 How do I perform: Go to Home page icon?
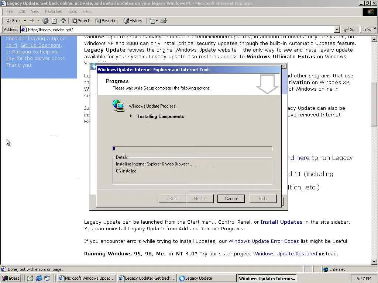click(x=63, y=21)
